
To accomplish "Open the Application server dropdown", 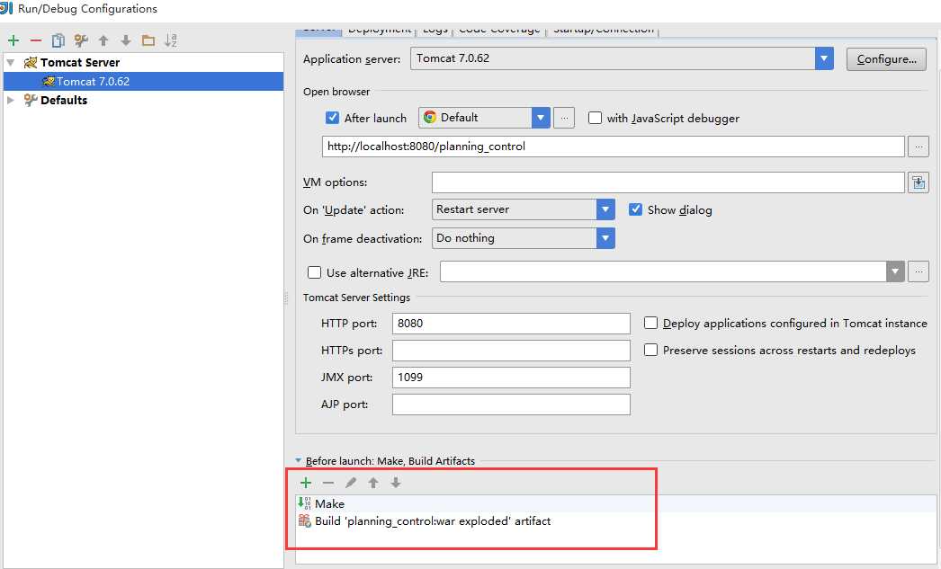I will click(x=824, y=58).
